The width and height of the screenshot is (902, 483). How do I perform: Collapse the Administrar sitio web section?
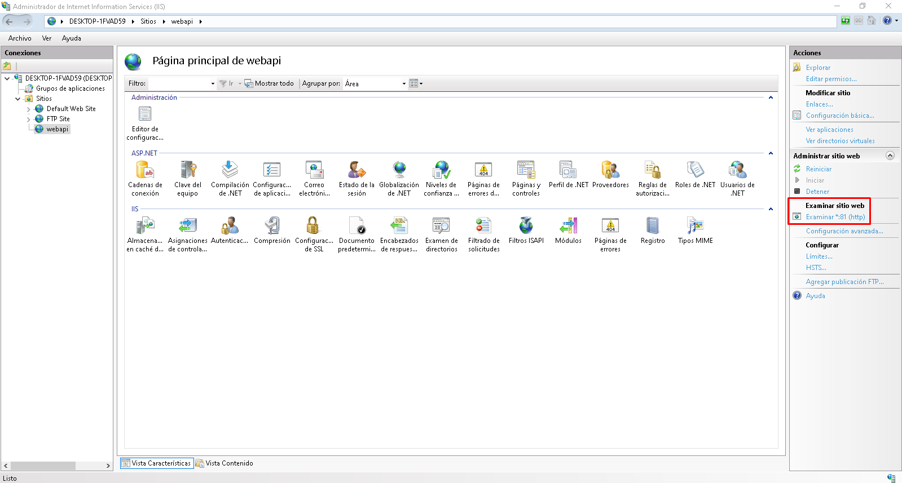890,156
